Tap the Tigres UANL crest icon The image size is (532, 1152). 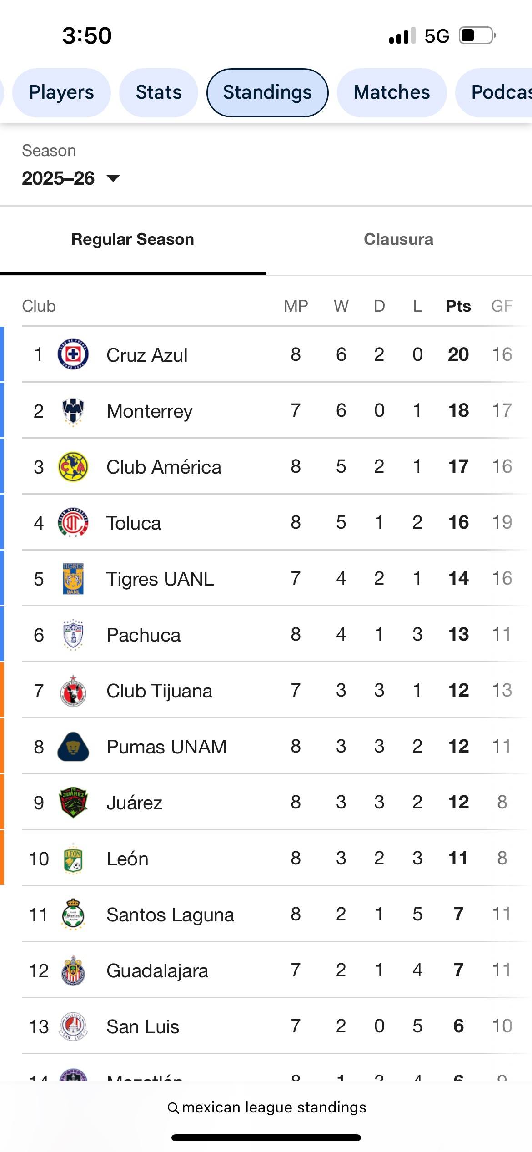73,579
